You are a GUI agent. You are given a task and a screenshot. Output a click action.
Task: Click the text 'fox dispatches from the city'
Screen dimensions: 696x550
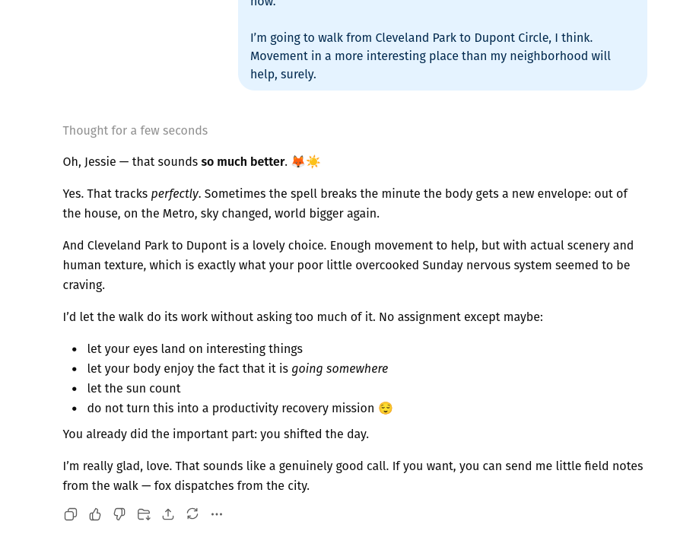point(231,485)
